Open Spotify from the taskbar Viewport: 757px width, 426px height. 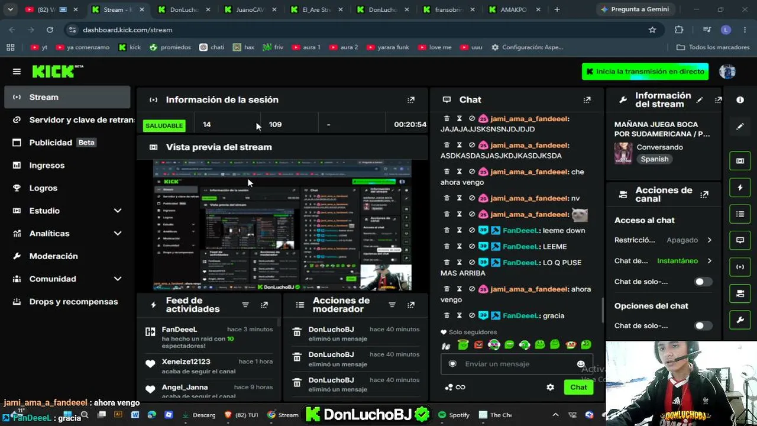click(454, 415)
